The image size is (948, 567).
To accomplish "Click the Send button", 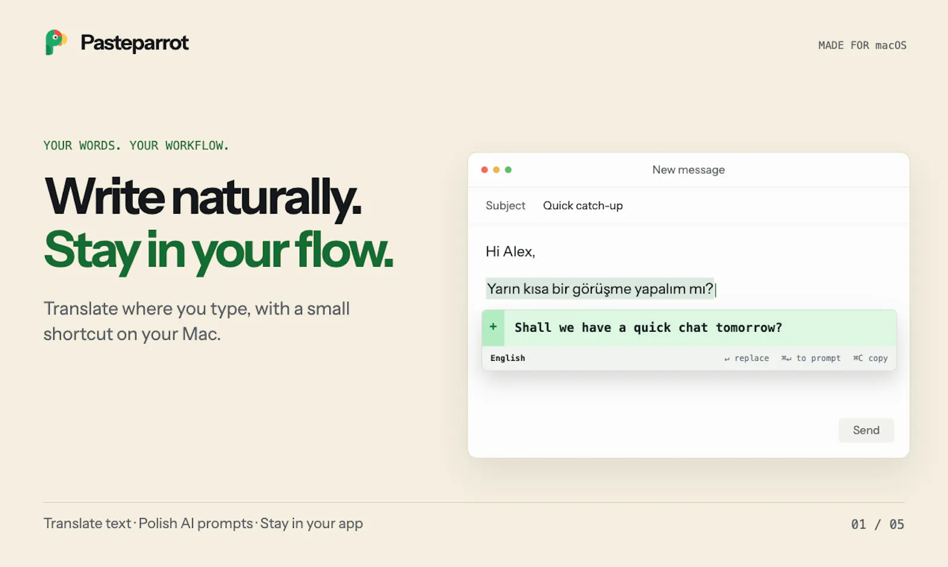I will [x=866, y=430].
